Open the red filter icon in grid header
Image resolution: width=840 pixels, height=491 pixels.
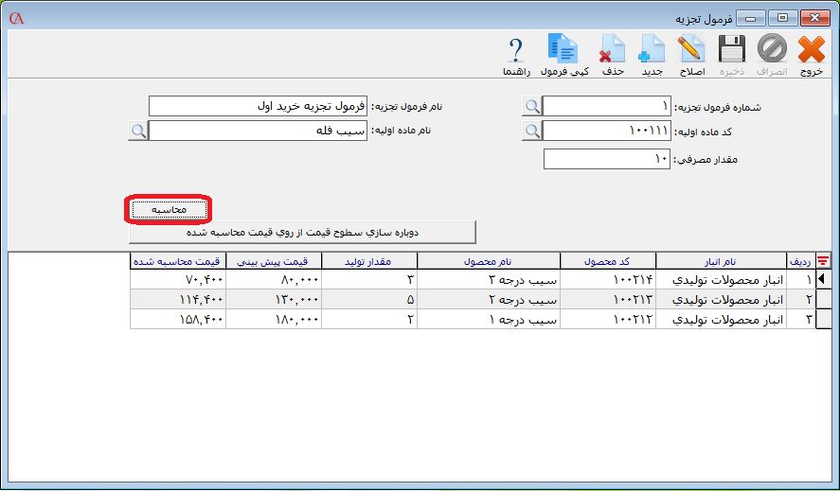(824, 261)
